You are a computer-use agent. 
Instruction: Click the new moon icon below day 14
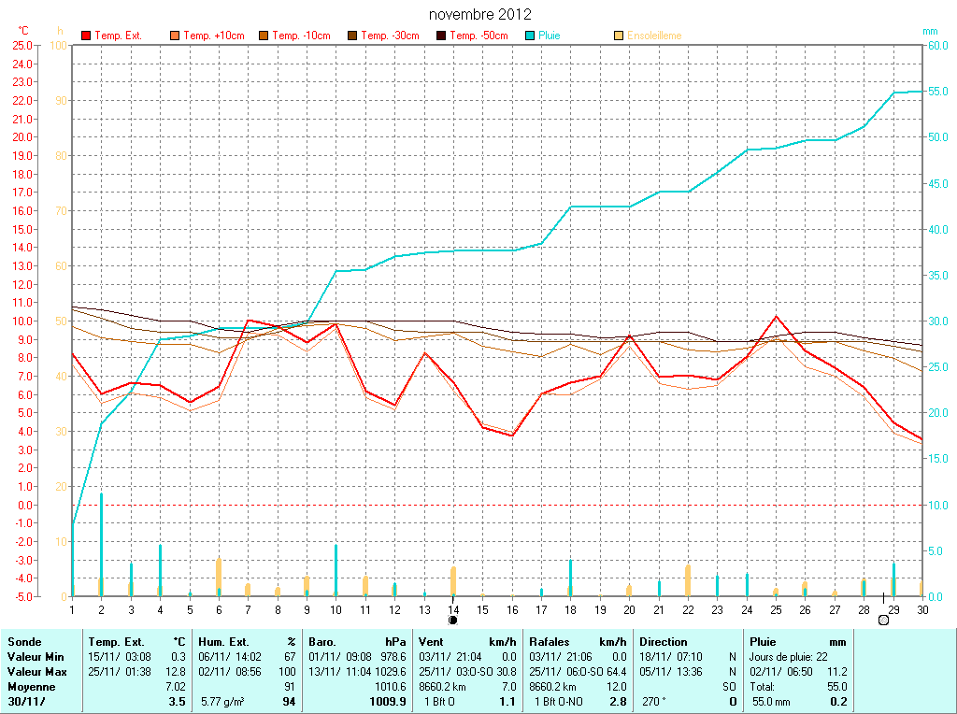point(453,620)
